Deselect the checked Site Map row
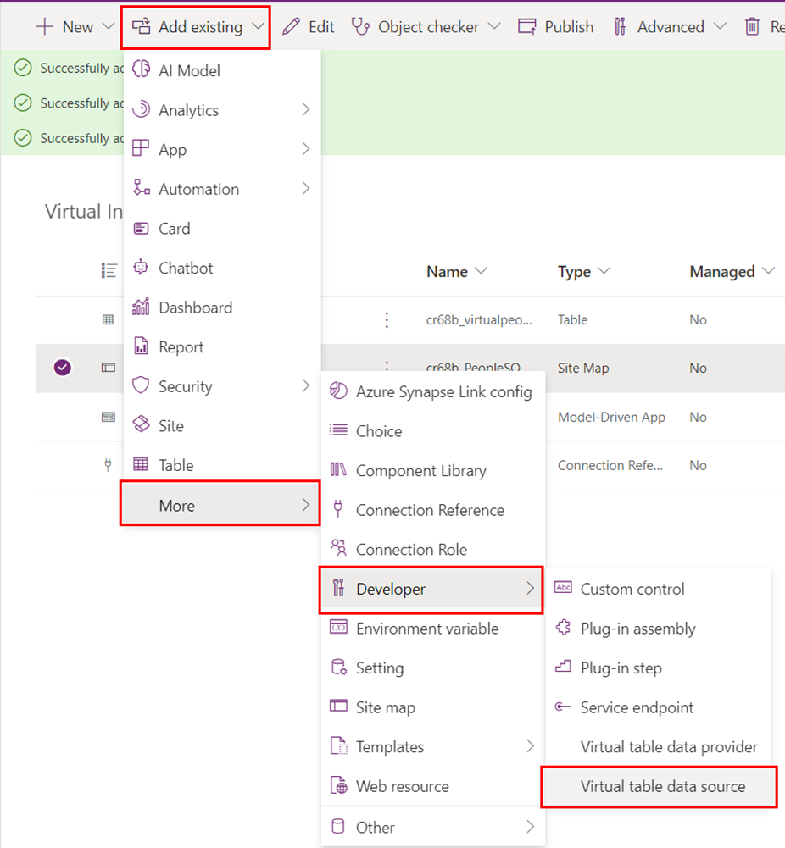This screenshot has width=785, height=848. (x=63, y=368)
